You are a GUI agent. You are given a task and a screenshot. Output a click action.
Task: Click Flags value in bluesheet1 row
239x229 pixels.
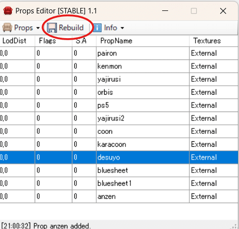coord(54,183)
